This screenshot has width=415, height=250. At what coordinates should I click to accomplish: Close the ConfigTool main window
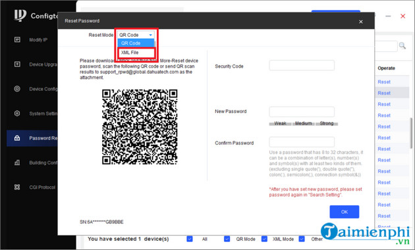click(403, 16)
